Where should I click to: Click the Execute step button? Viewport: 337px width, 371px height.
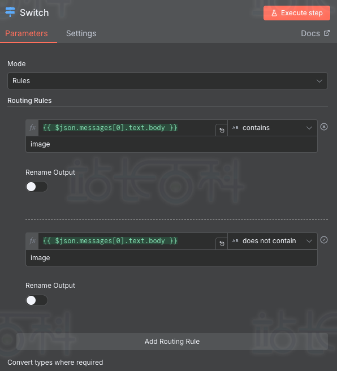click(296, 13)
